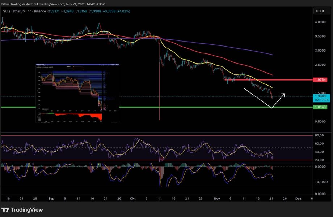333x217 pixels.
Task: Click the Nov month label on time axis
Action: pos(217,199)
